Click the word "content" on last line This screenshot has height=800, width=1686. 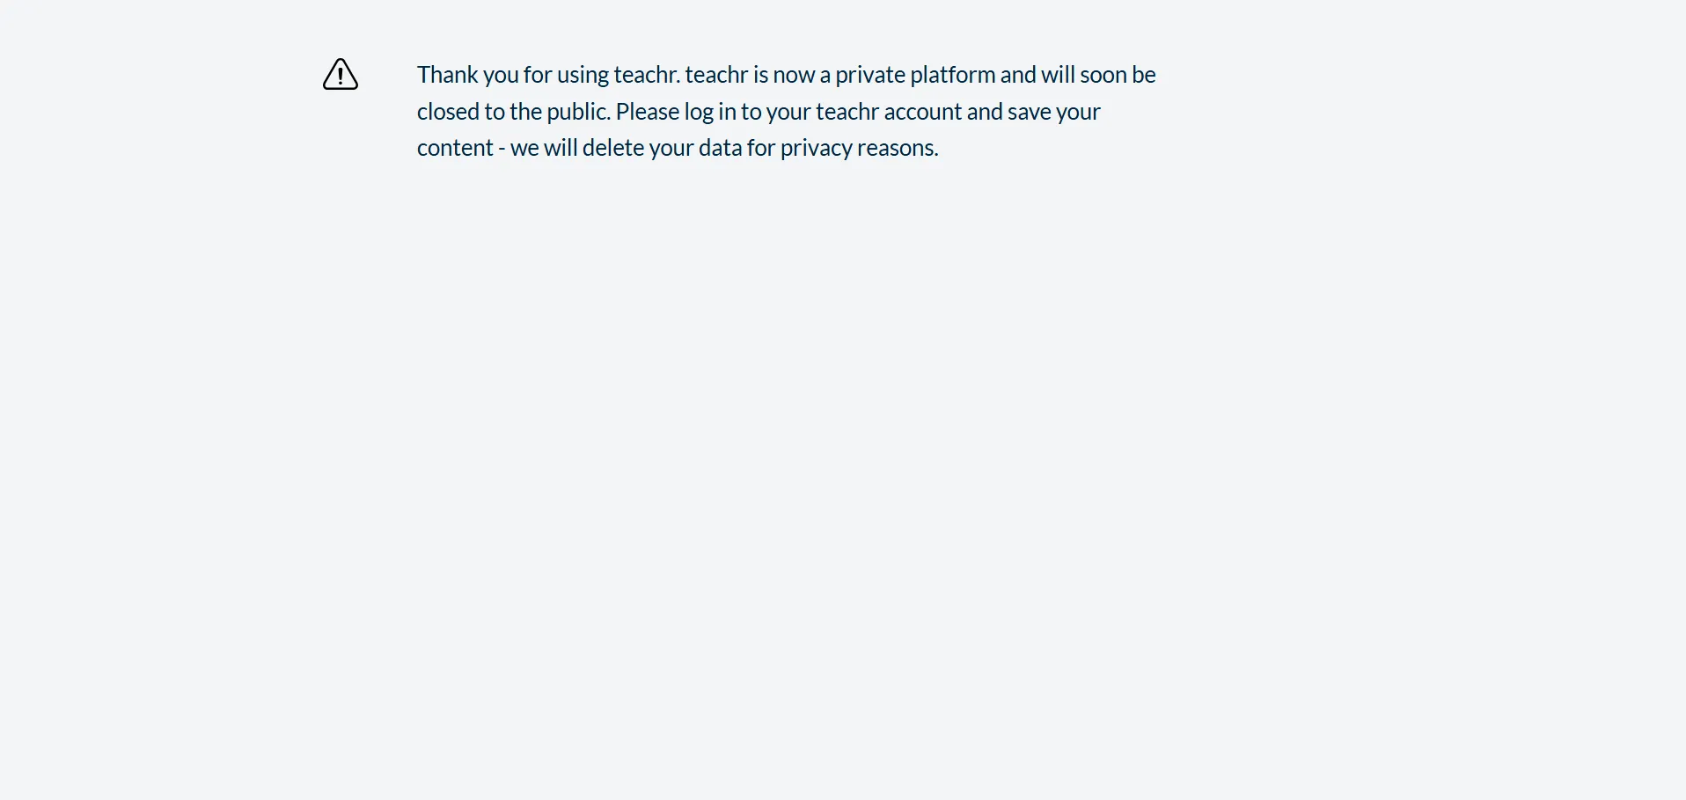(455, 148)
